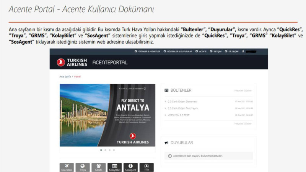
Task: Click the redacted username in the top bar
Action: click(x=251, y=52)
